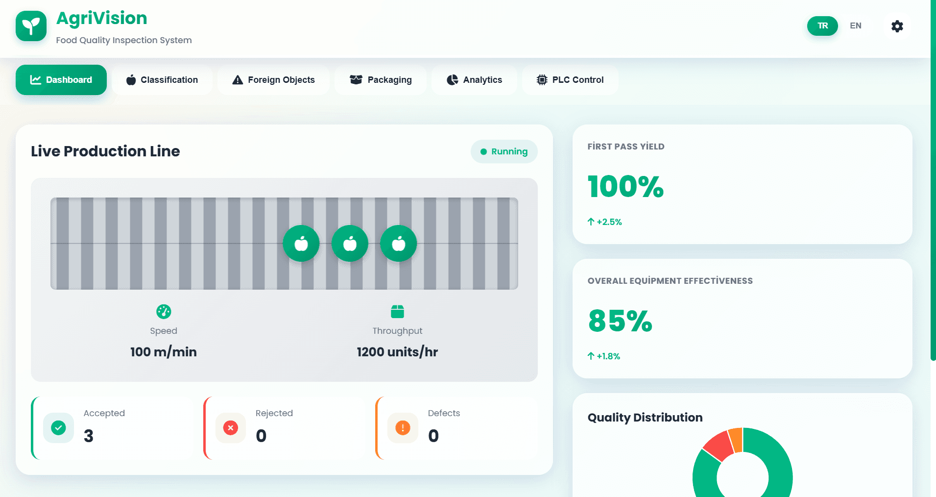Select the Dashboard tab
Screen dimensions: 936x497
[x=61, y=80]
